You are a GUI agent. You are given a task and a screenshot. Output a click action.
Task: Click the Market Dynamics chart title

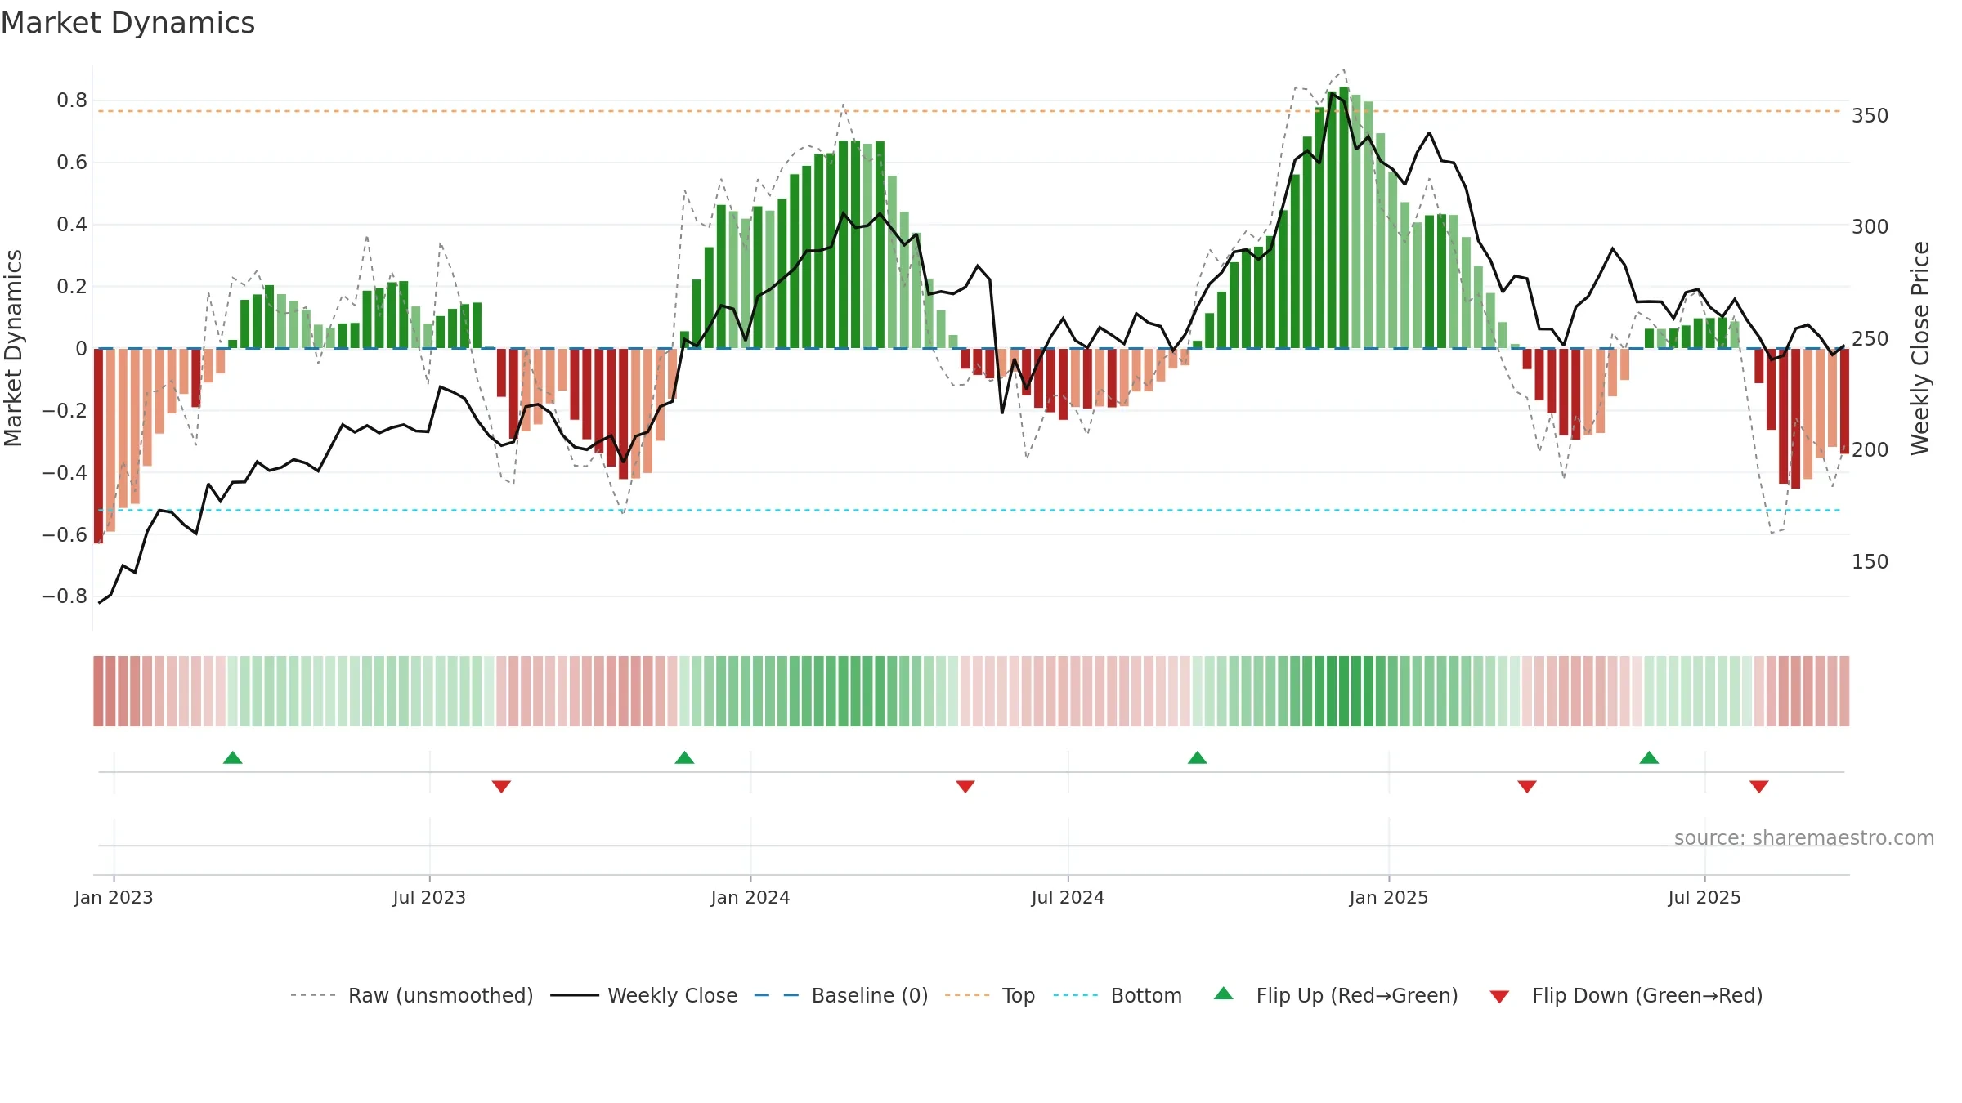[128, 23]
